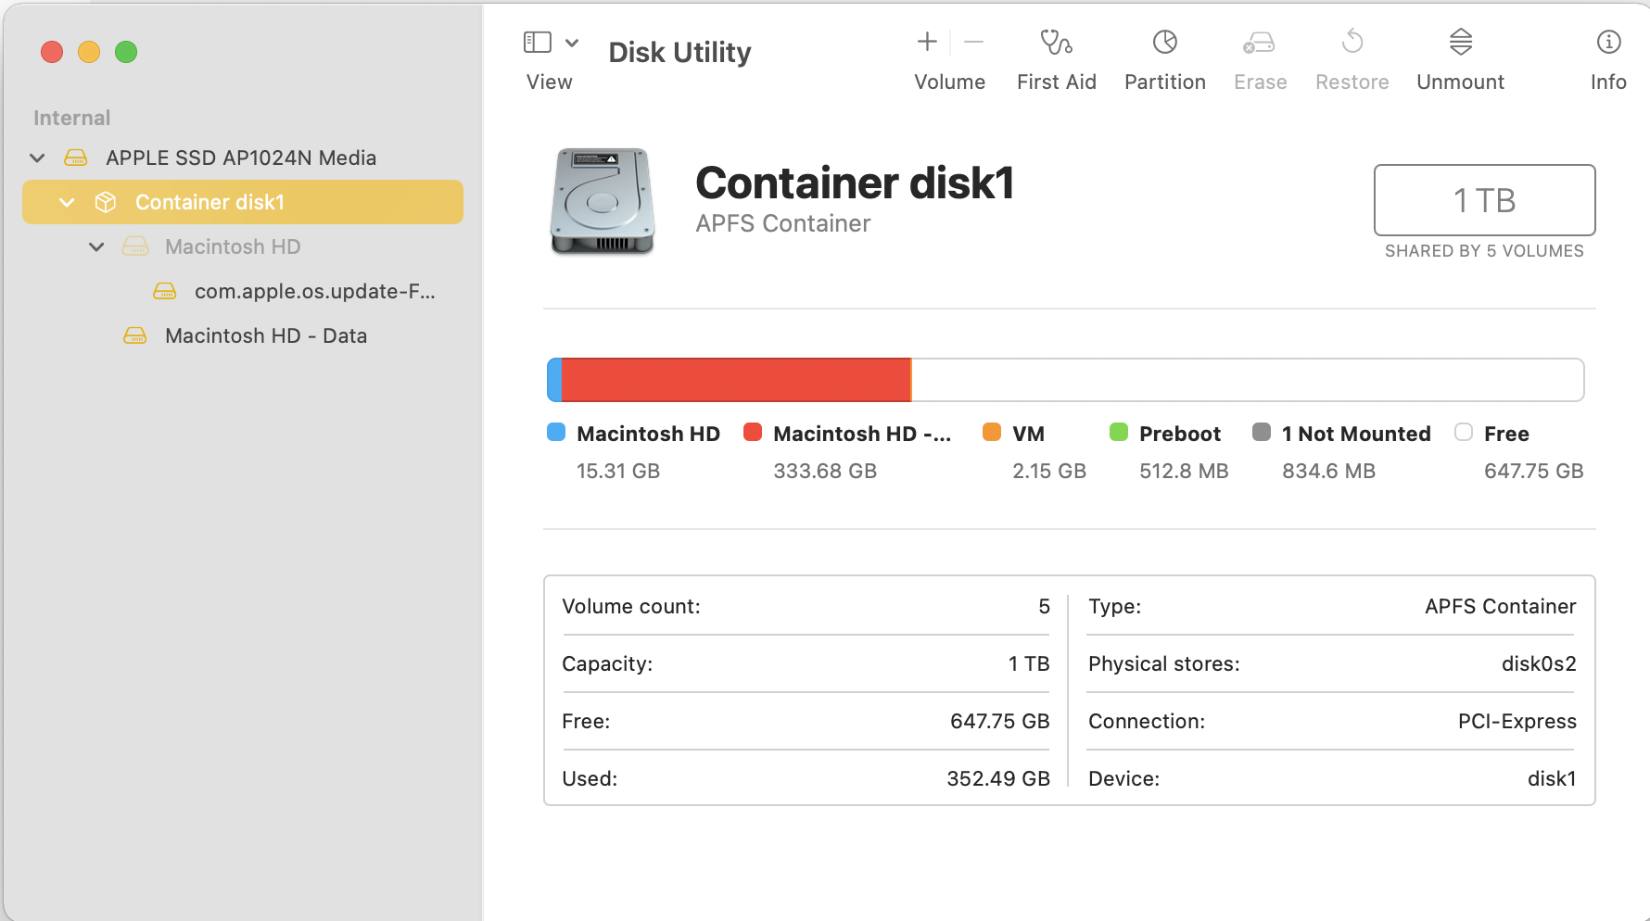Select the com.apple.os.update snapshot item
This screenshot has height=921, width=1650.
point(313,292)
